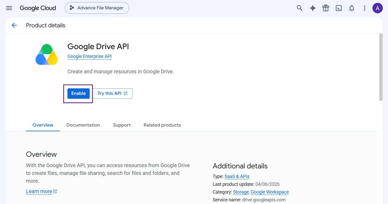
Task: Follow the SaaS & APIs type link
Action: [237, 176]
